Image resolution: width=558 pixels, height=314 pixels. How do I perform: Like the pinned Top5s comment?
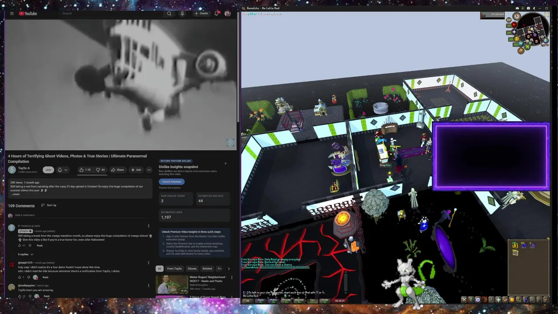click(x=20, y=246)
